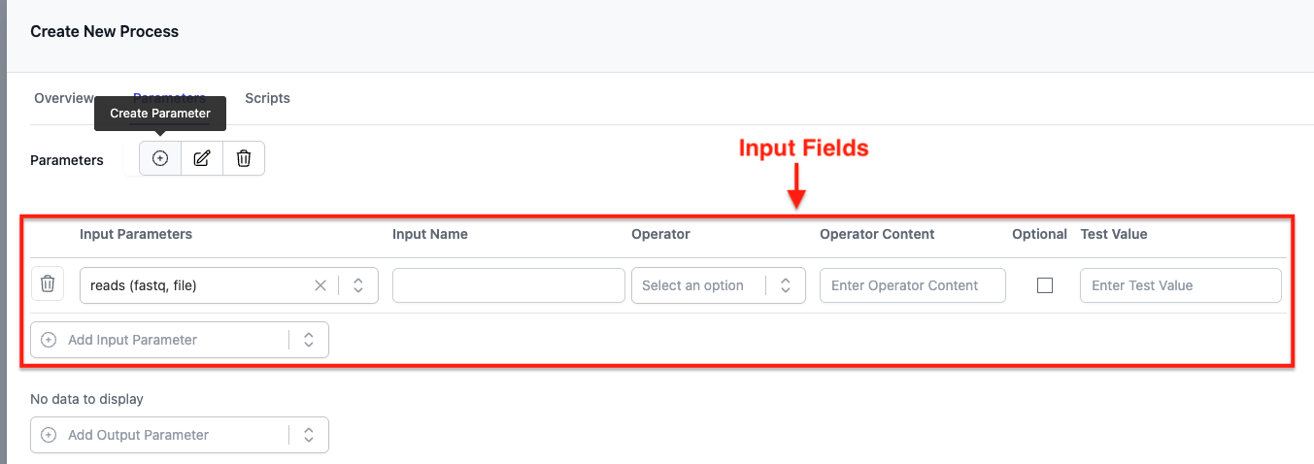Click the Enter Test Value field
The width and height of the screenshot is (1314, 464).
tap(1180, 285)
